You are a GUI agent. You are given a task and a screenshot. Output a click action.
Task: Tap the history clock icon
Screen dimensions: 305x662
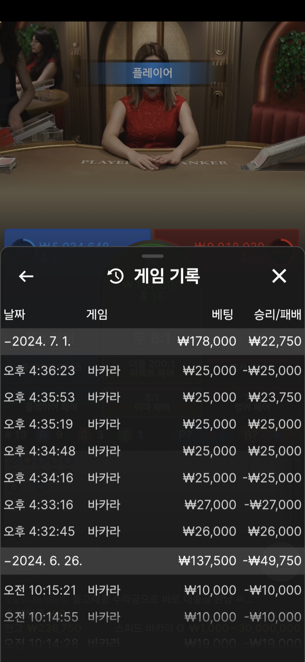115,276
